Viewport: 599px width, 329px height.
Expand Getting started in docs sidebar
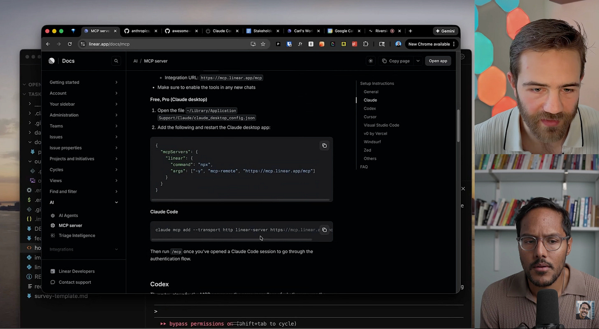[x=84, y=82]
